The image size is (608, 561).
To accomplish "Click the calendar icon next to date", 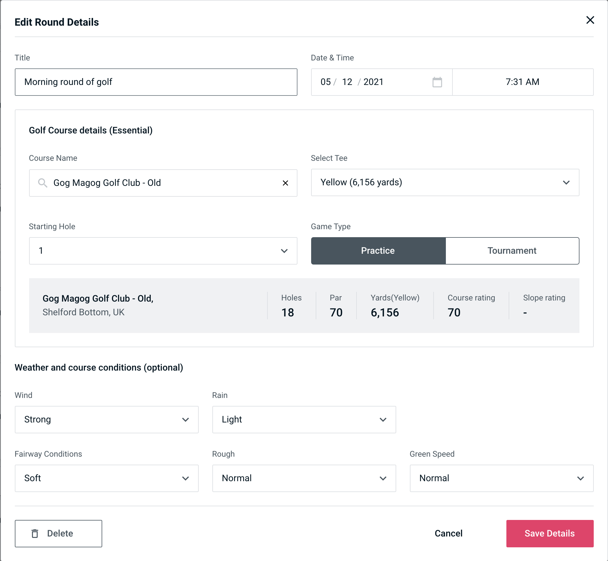I will coord(436,82).
